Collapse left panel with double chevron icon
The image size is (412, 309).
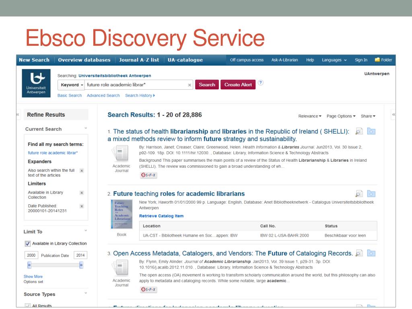(18, 115)
